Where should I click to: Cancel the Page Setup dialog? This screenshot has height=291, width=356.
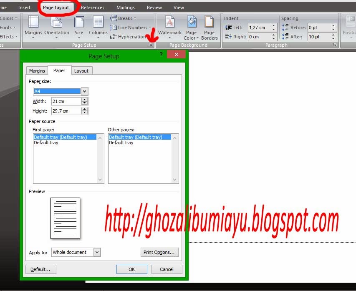point(167,269)
